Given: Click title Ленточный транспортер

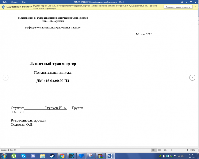Looking at the screenshot, I should tap(53, 64).
